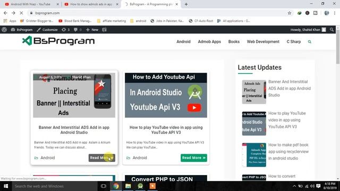Open the Apps grid shortcut in the bookmarks bar
The image size is (340, 191).
pos(10,21)
